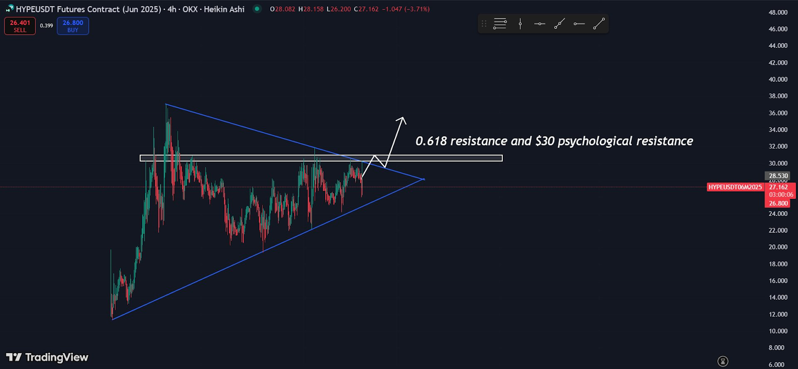Screen dimensions: 798x369
Task: Select the '0.618 resistance' text annotation
Action: (554, 141)
